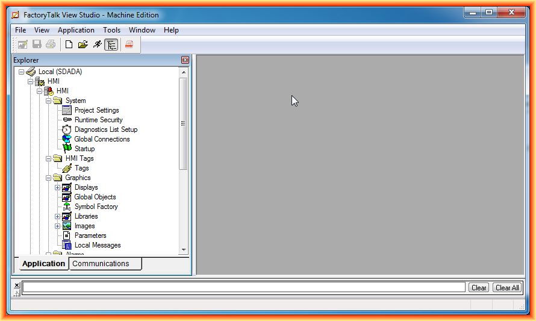
Task: Collapse the System folder node
Action: click(x=49, y=101)
